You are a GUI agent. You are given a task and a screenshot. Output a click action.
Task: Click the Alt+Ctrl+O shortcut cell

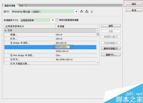click(61, 43)
